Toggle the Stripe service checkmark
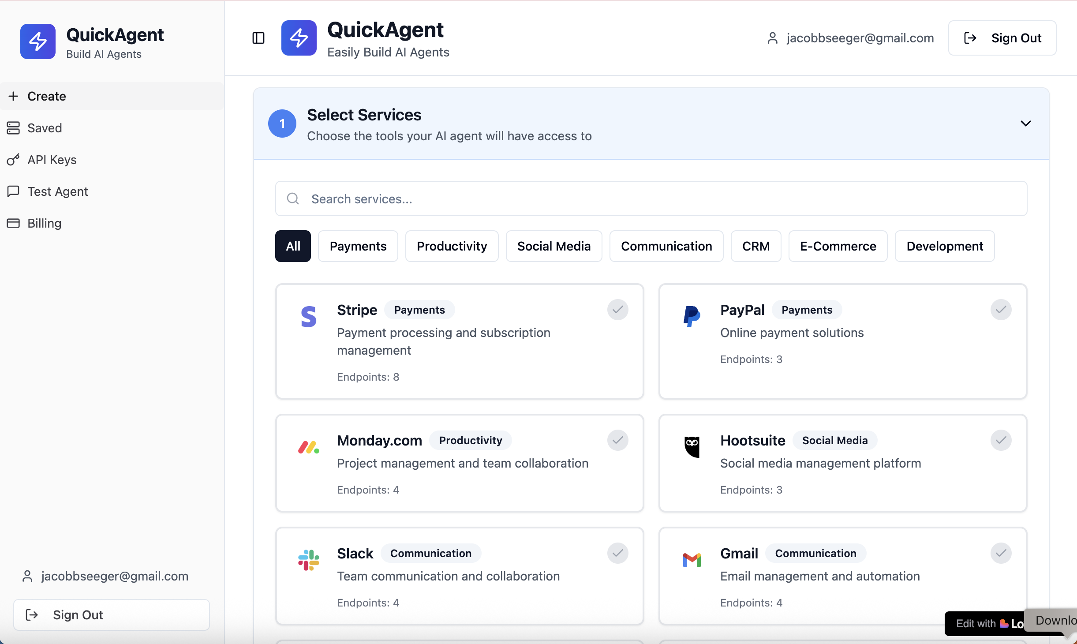The image size is (1077, 644). 617,310
